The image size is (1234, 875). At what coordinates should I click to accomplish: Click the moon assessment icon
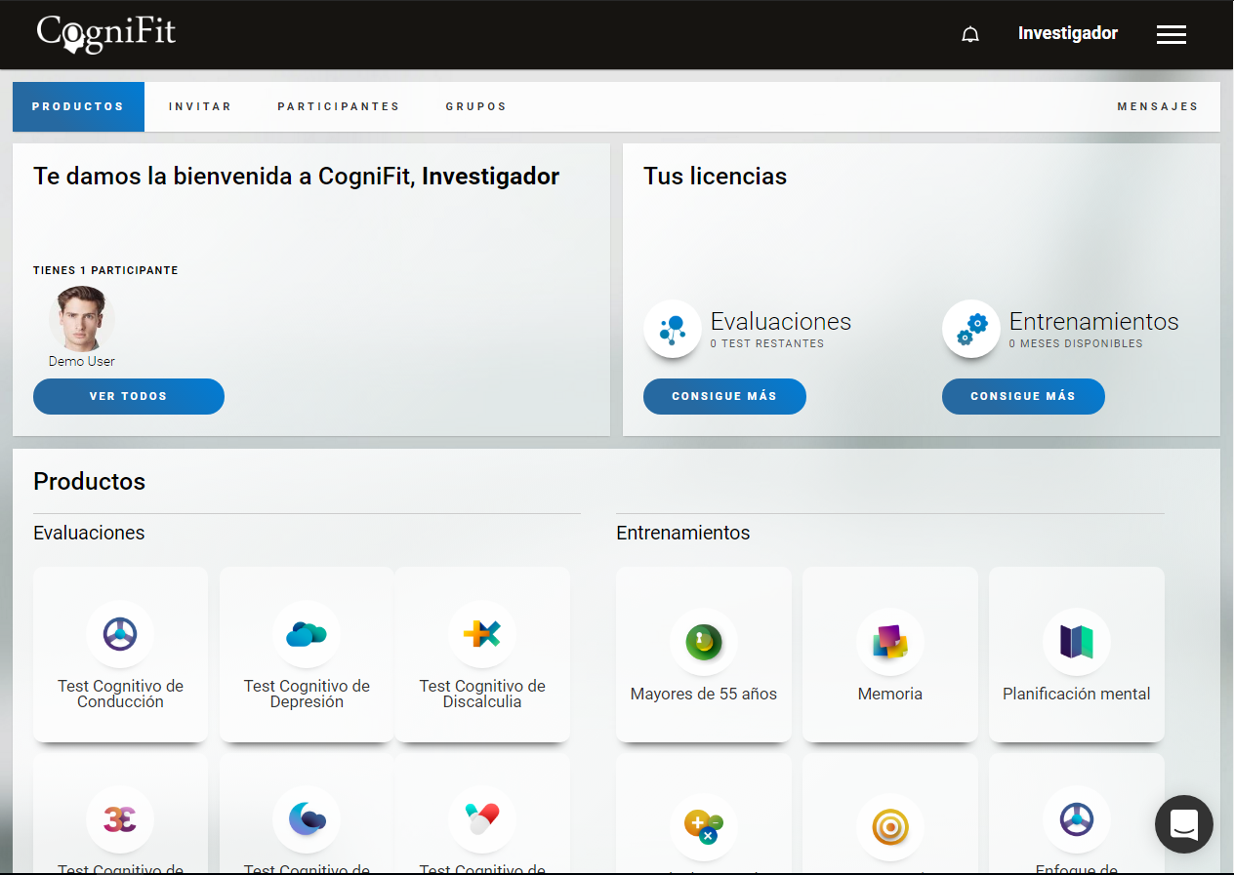click(307, 819)
